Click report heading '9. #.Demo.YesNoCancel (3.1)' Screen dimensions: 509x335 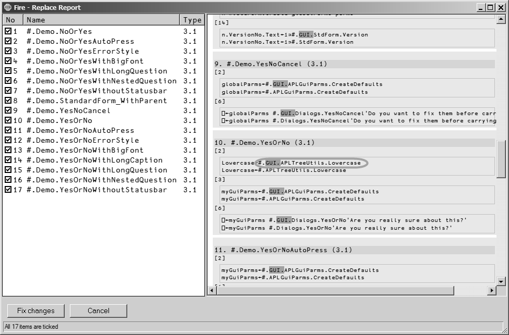pyautogui.click(x=271, y=64)
